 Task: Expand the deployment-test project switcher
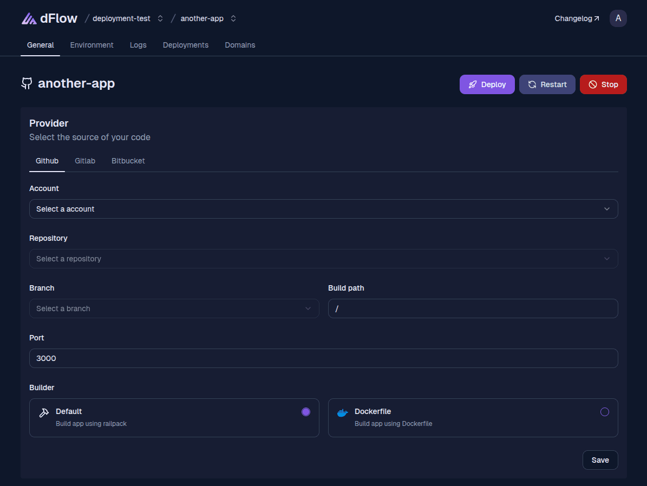160,18
